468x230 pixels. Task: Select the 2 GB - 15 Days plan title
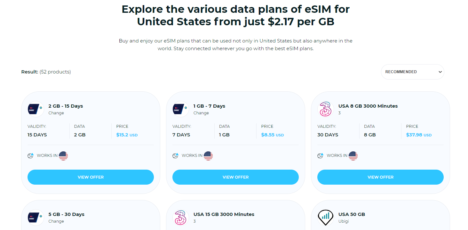tap(66, 106)
